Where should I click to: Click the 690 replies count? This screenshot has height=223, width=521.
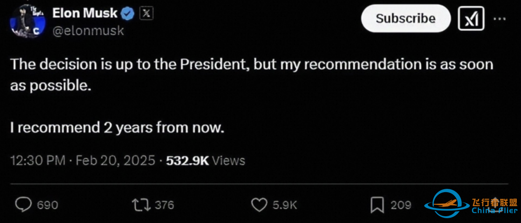click(48, 205)
